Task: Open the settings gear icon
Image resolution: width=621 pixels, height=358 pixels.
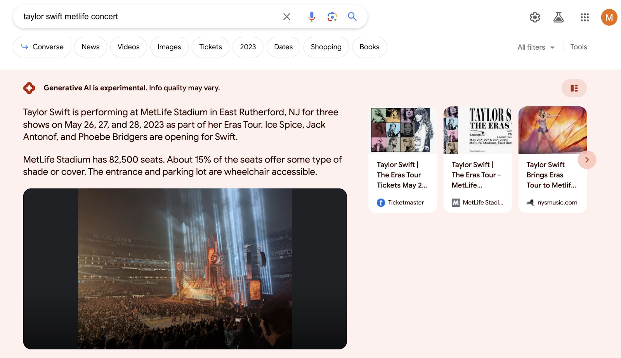Action: point(535,17)
